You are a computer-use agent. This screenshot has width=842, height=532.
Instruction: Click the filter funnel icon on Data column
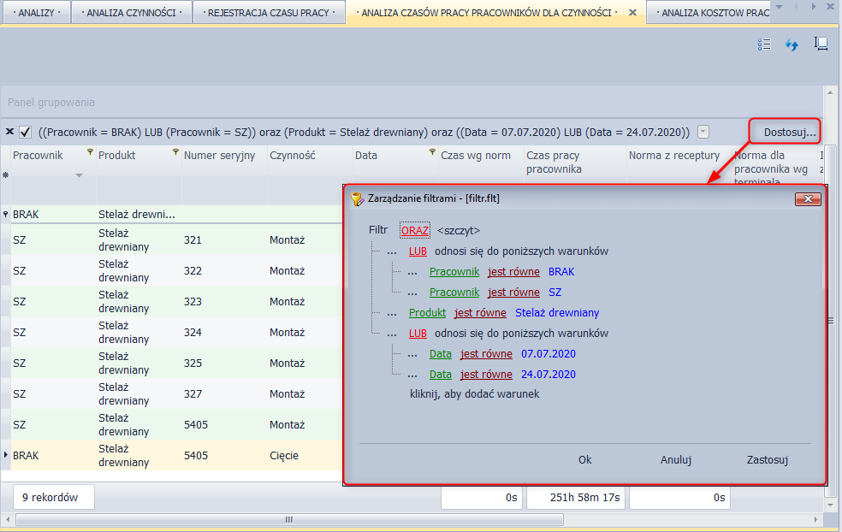[432, 152]
